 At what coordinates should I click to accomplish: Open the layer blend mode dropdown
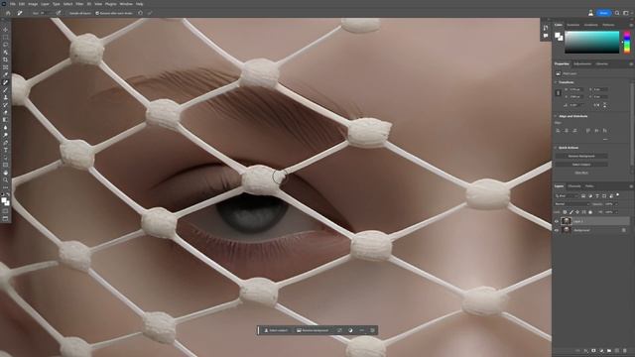click(x=571, y=204)
